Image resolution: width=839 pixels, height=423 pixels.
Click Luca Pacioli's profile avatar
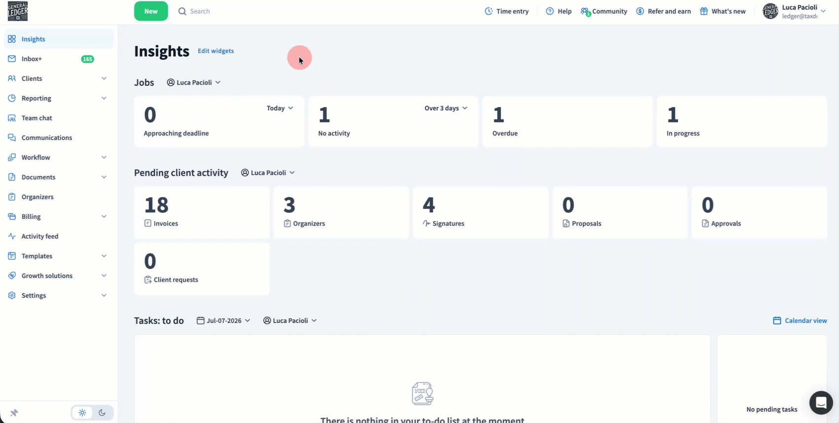(x=770, y=11)
